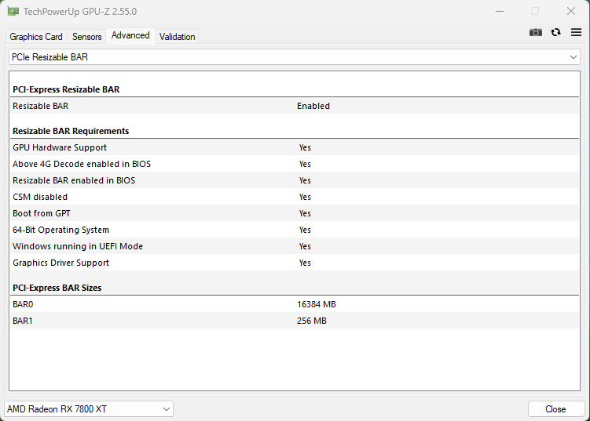
Task: Click the PCI-Express BAR Sizes heading
Action: (x=57, y=288)
